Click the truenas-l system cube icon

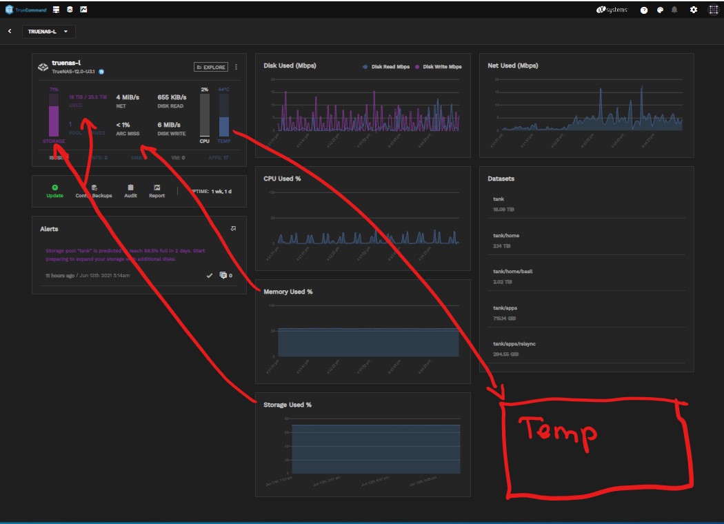pos(43,68)
